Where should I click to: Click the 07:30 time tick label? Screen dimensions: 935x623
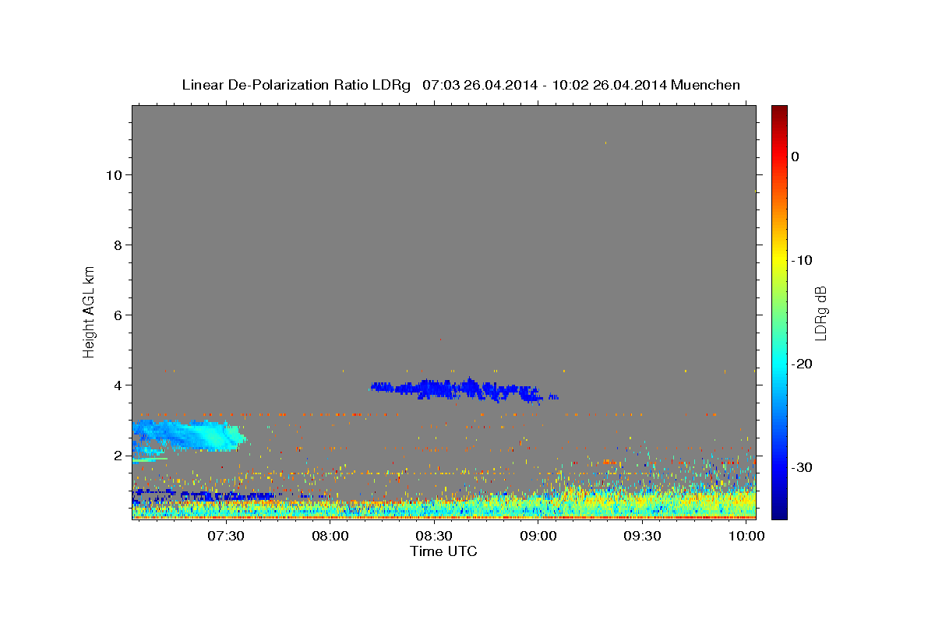click(x=226, y=537)
